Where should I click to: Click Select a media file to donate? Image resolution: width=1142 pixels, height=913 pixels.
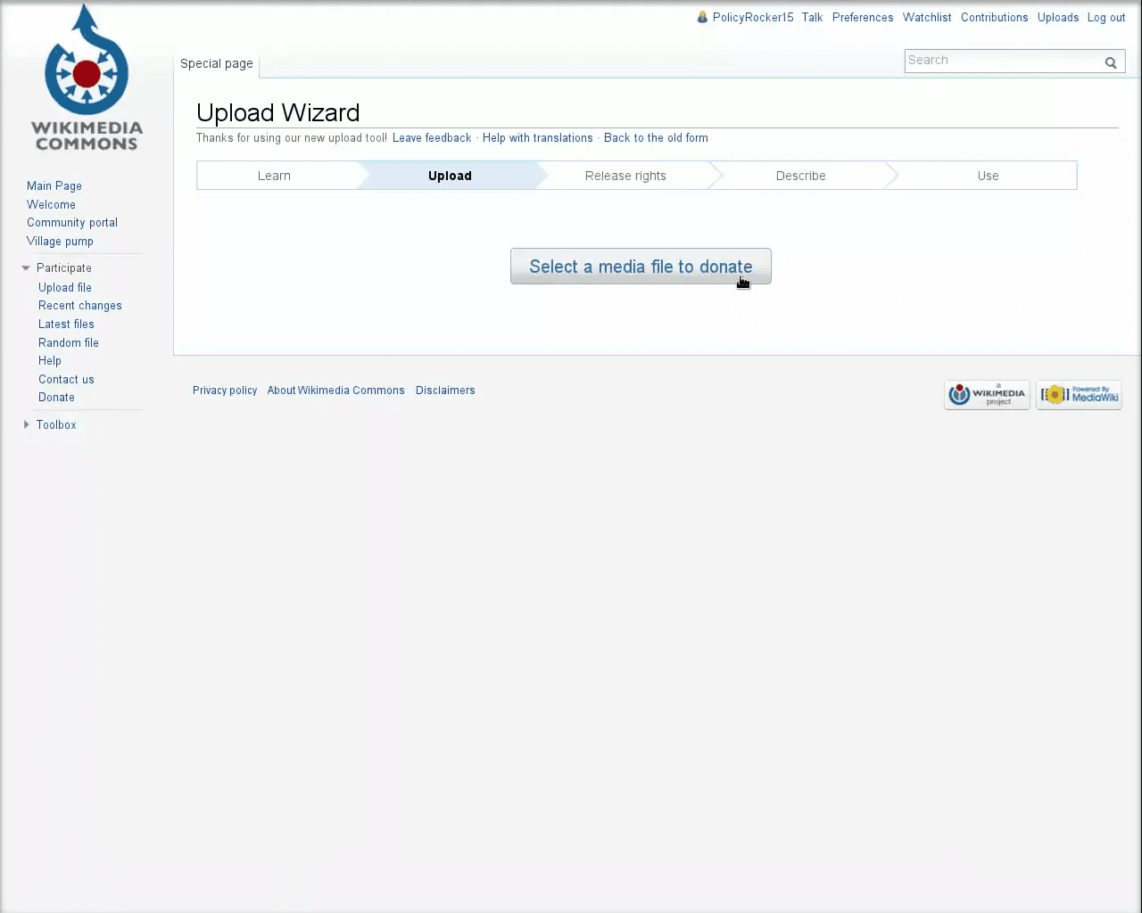click(x=641, y=267)
